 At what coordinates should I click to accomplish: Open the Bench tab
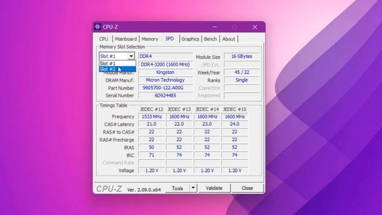[x=210, y=39]
